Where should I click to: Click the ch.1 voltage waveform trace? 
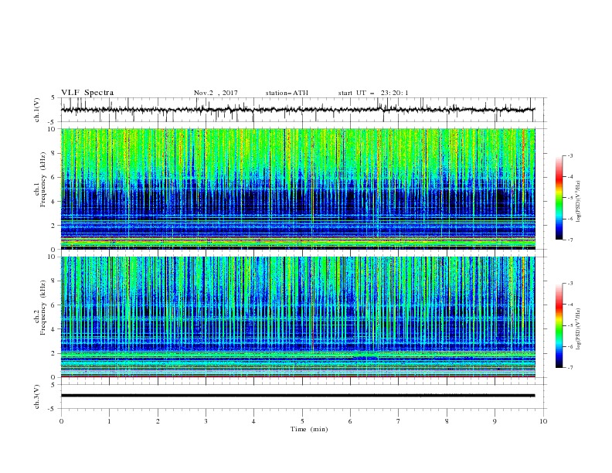[x=298, y=110]
